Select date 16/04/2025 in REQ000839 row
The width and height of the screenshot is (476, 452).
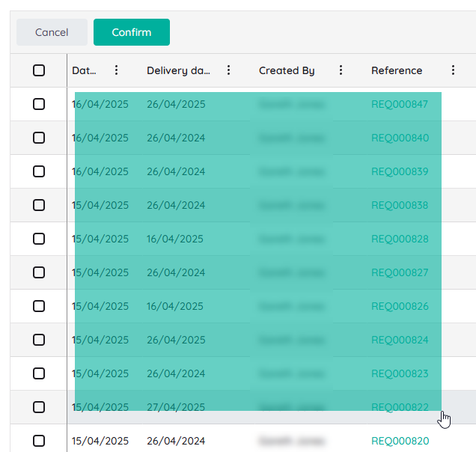[100, 171]
